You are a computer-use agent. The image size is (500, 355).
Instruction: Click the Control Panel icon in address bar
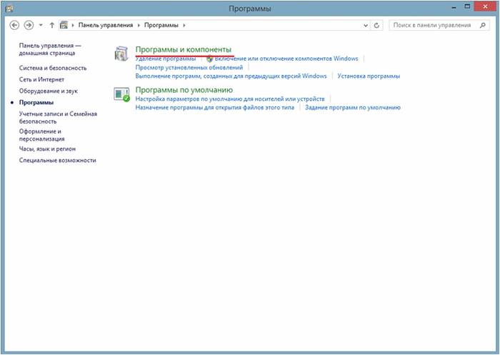click(64, 25)
